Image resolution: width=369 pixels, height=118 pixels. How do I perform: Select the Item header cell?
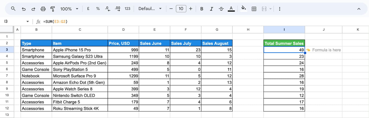[x=80, y=43]
